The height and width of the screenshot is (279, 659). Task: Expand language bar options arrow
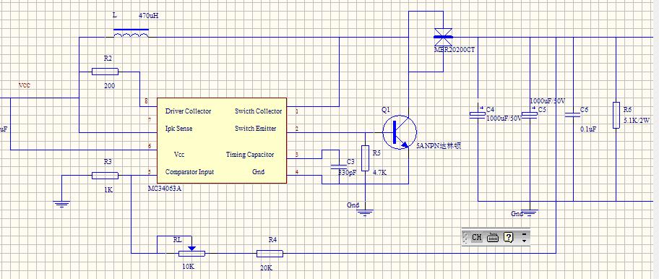524,241
